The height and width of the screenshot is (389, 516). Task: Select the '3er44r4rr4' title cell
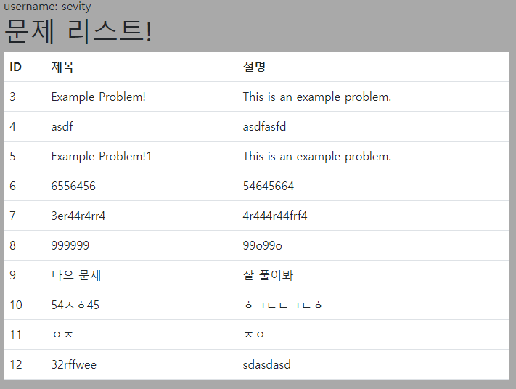(x=78, y=216)
